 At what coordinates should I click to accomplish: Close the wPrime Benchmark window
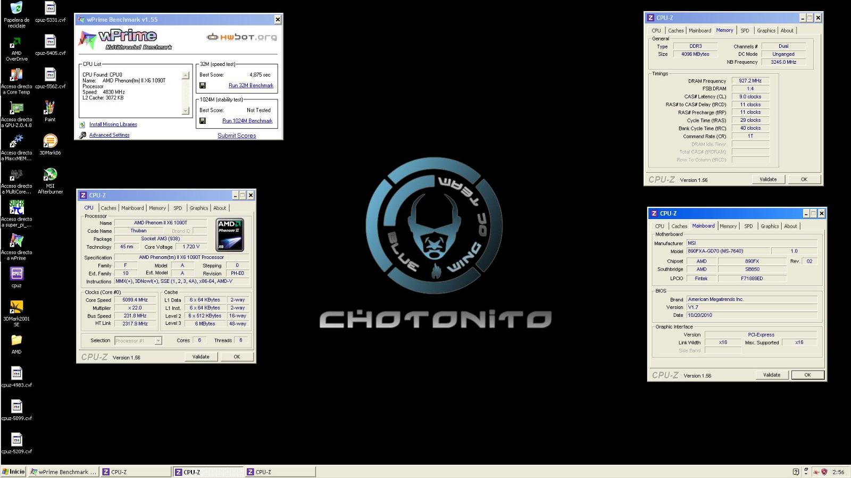tap(278, 20)
